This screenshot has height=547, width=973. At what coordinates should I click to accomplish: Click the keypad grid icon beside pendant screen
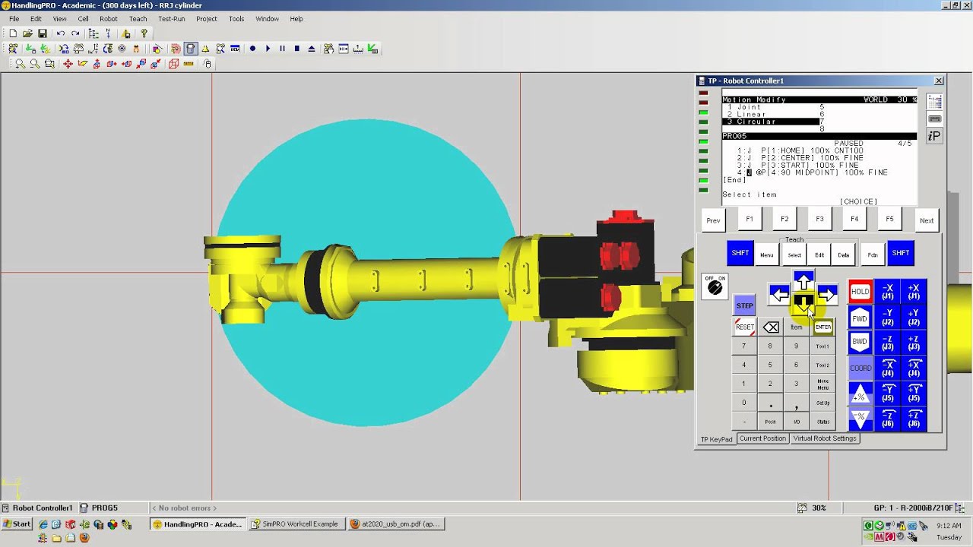tap(934, 101)
